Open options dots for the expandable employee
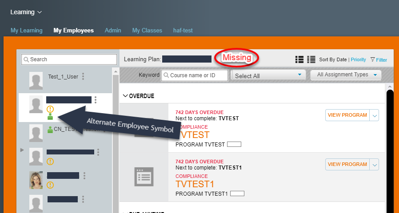 [x=98, y=152]
